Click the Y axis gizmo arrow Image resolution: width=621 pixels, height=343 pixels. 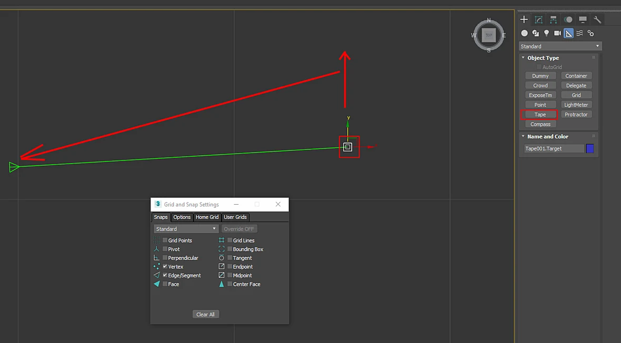pos(348,124)
